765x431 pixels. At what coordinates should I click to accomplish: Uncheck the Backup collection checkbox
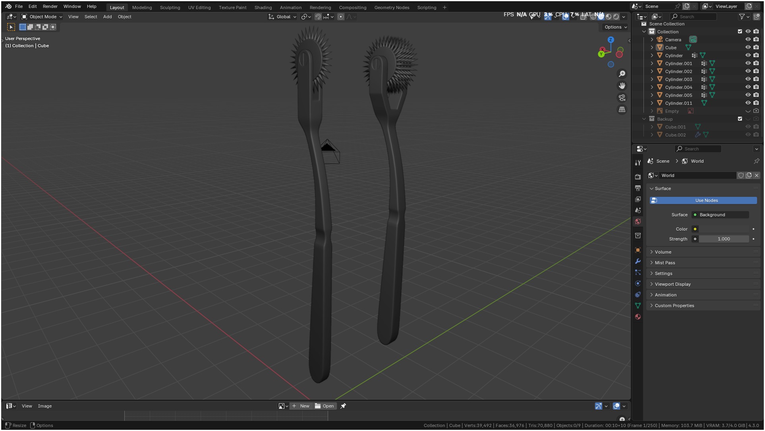(x=740, y=119)
